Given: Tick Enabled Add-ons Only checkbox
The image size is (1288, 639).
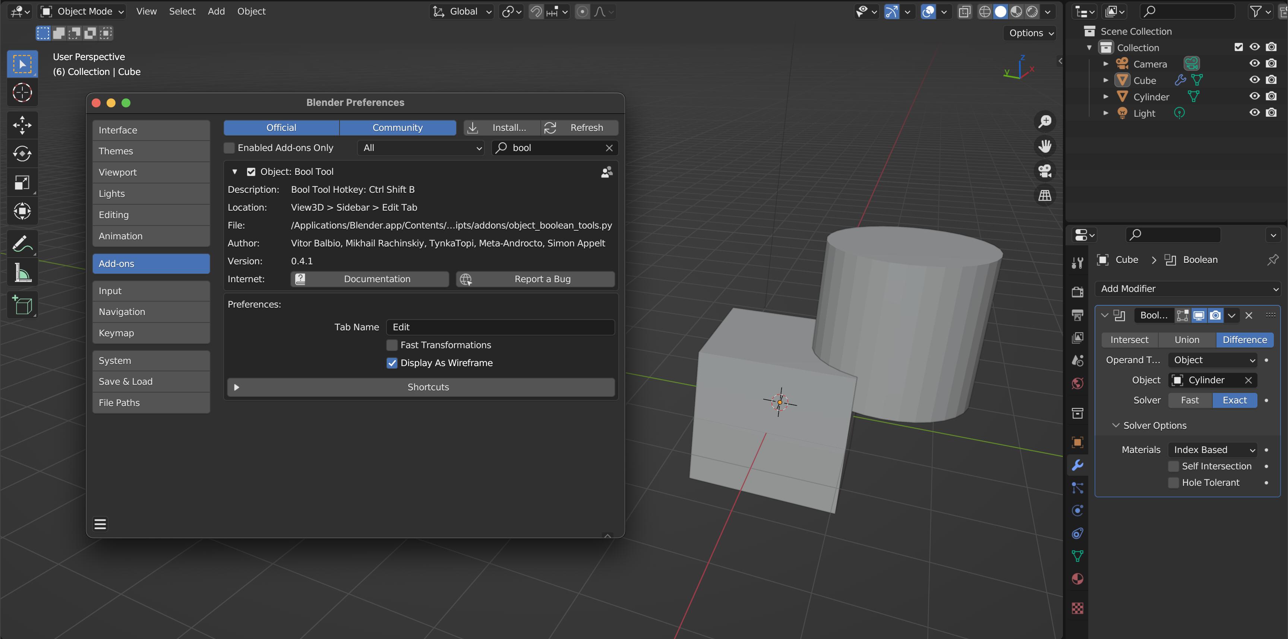Looking at the screenshot, I should (229, 148).
